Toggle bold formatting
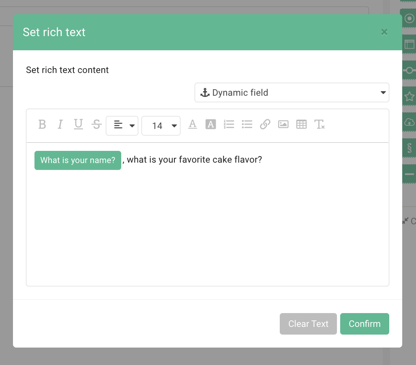Image resolution: width=416 pixels, height=365 pixels. (42, 125)
